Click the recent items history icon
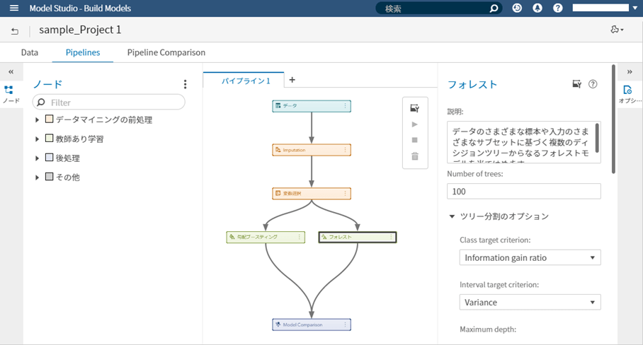 tap(517, 8)
